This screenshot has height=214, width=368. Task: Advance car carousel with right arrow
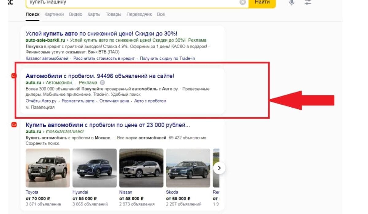(x=219, y=168)
